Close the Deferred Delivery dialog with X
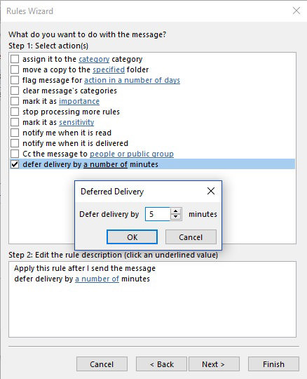Image resolution: width=307 pixels, height=379 pixels. [x=211, y=191]
